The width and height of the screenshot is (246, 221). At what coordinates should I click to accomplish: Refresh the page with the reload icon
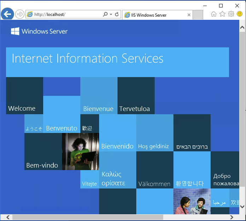click(x=117, y=14)
